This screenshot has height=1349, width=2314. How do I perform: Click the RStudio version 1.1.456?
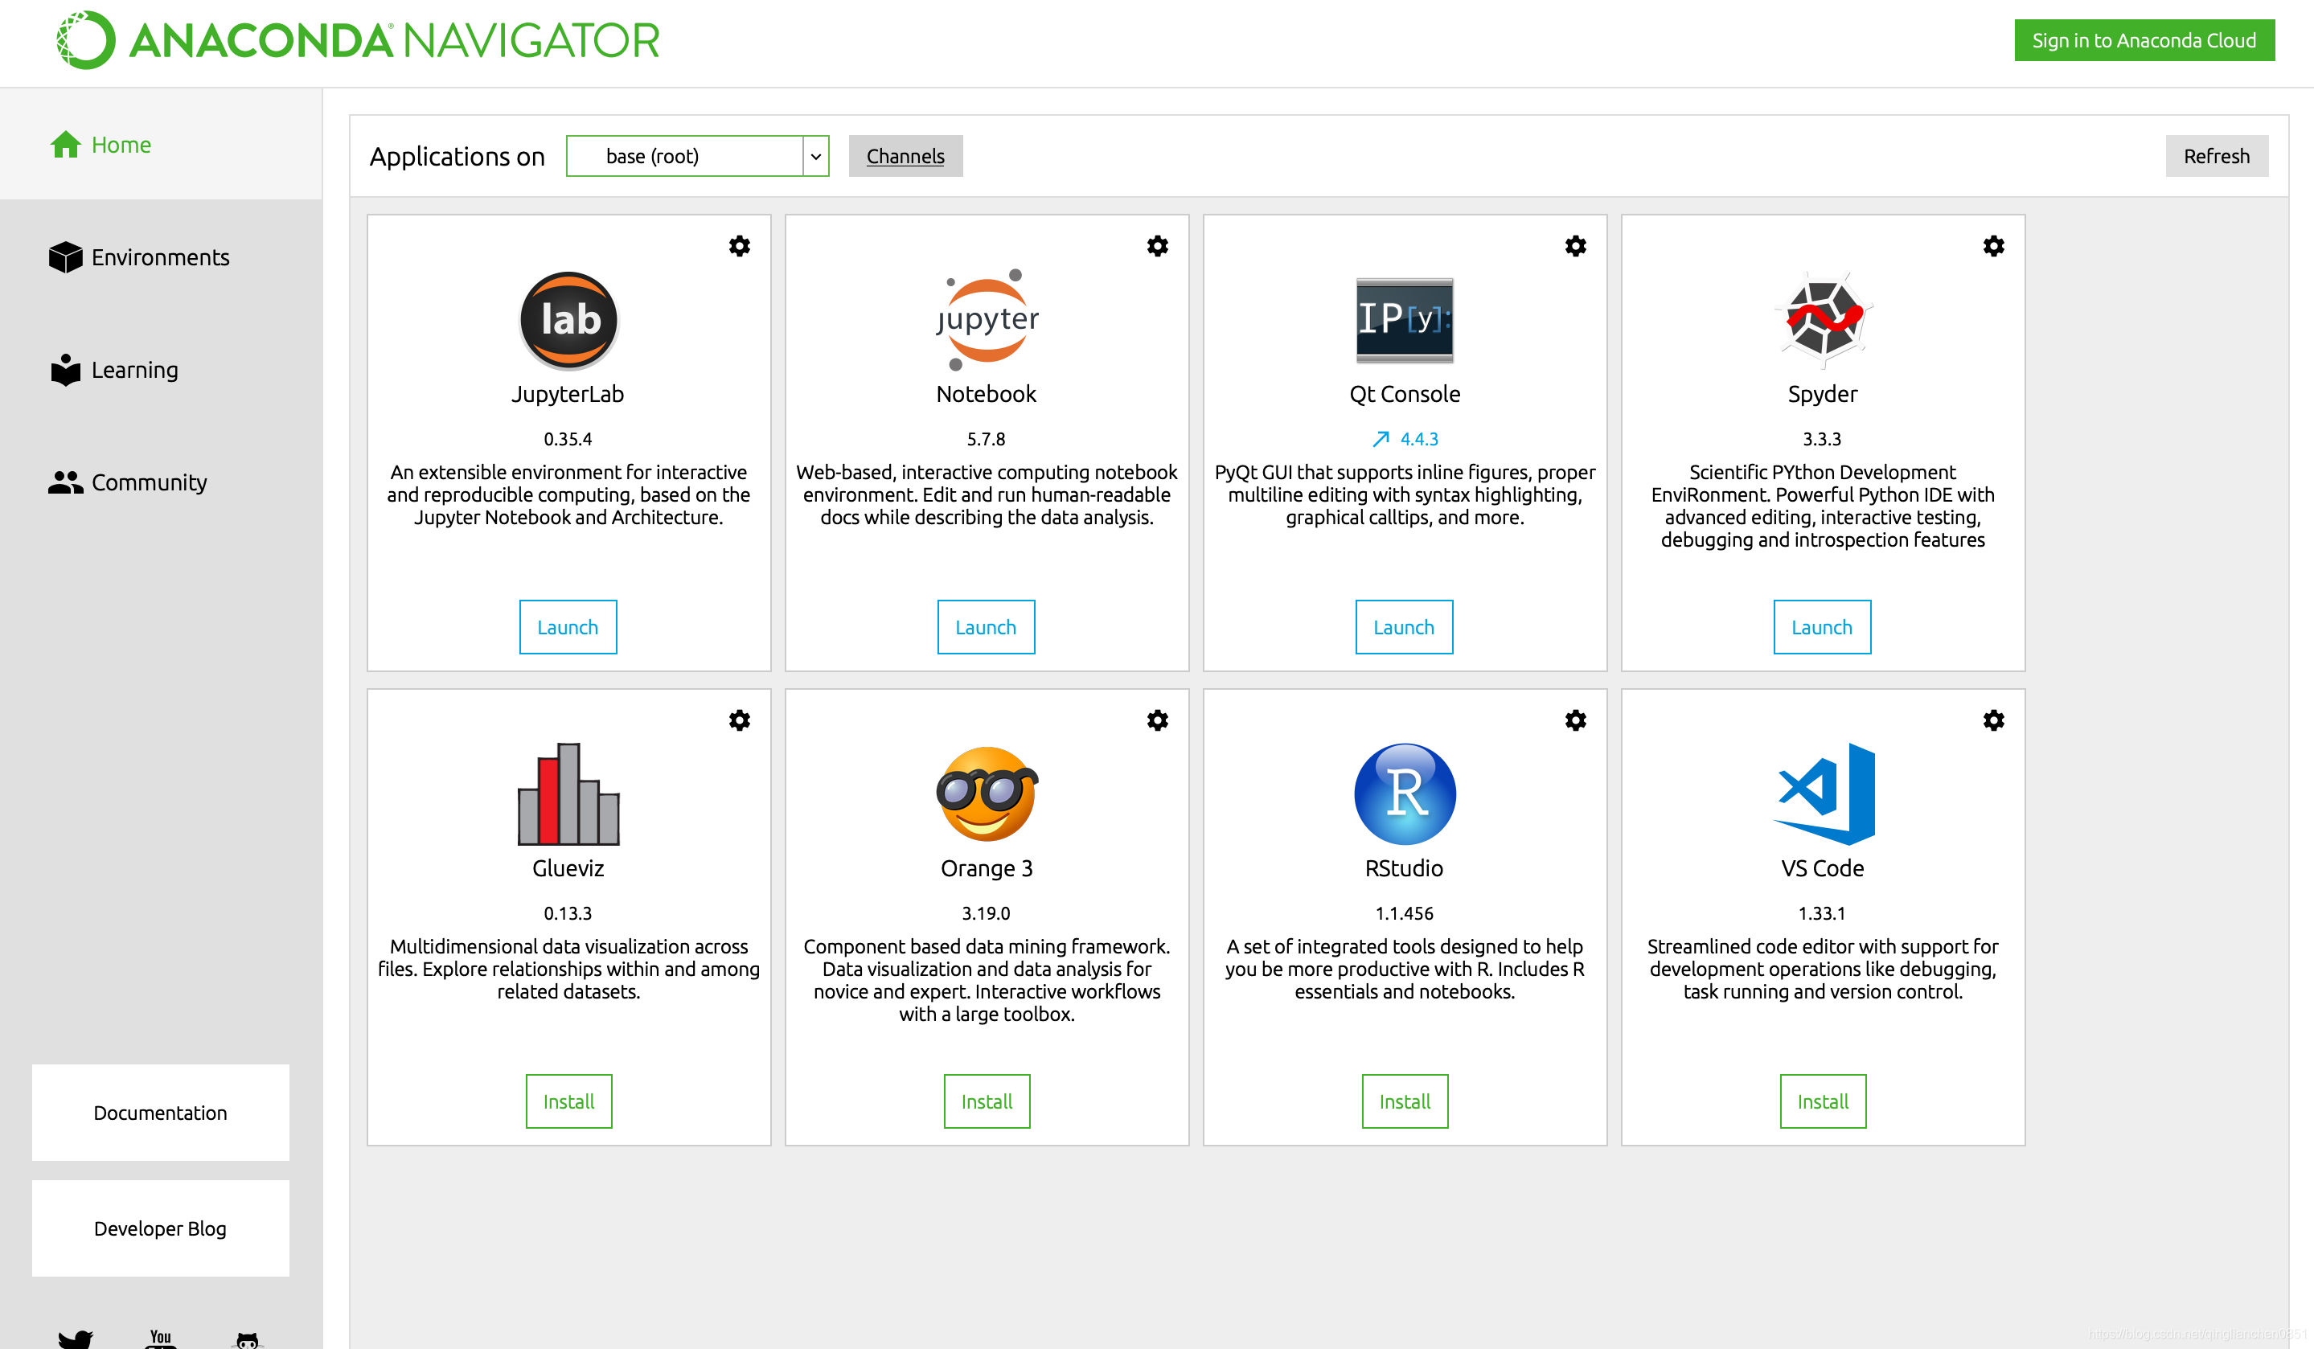pos(1404,912)
